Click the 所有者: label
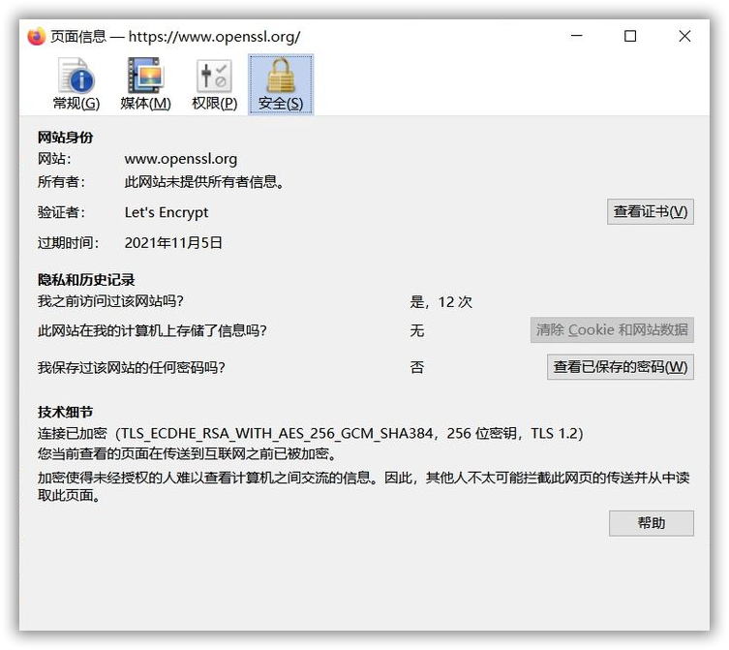The width and height of the screenshot is (729, 650). coord(61,181)
